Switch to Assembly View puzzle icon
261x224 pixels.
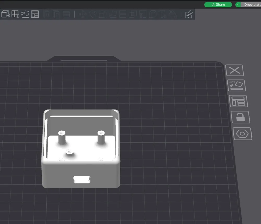[x=189, y=14]
